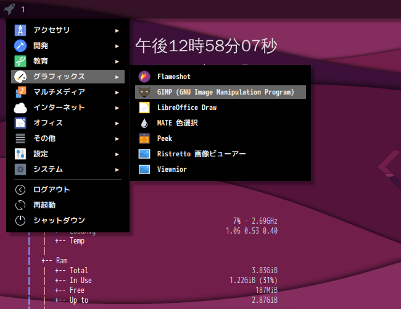Expand the システム submenu arrow
401x309 pixels.
(x=117, y=169)
